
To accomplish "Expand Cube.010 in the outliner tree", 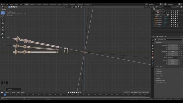I will pos(154,17).
